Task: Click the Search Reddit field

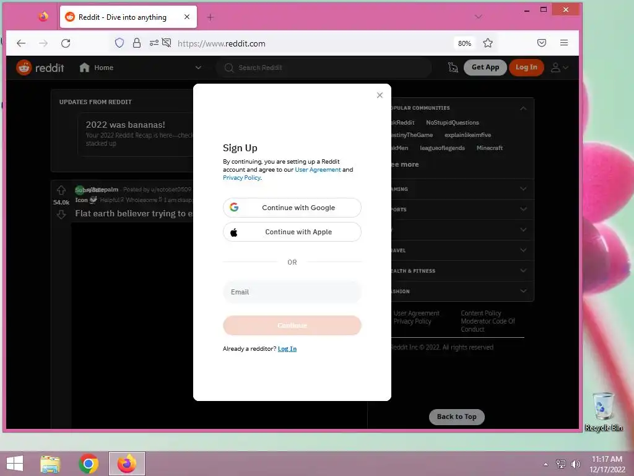Action: 323,68
